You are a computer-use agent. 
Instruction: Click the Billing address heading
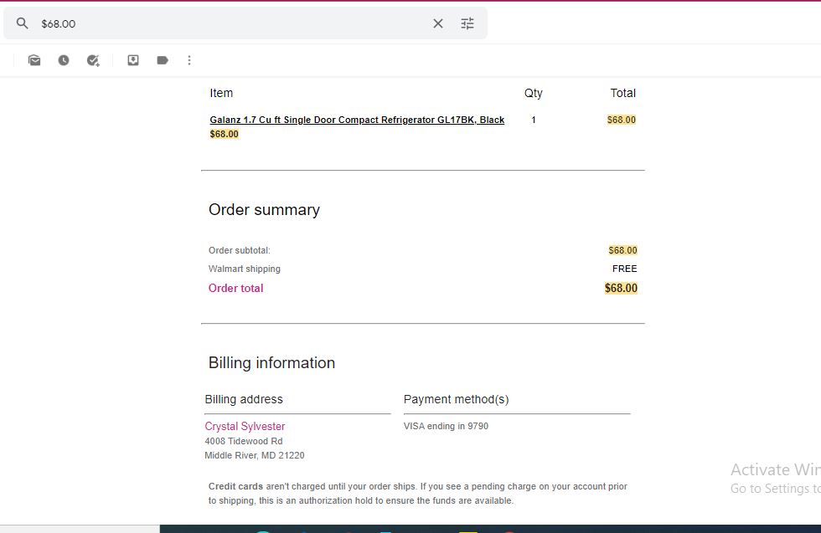pos(244,400)
